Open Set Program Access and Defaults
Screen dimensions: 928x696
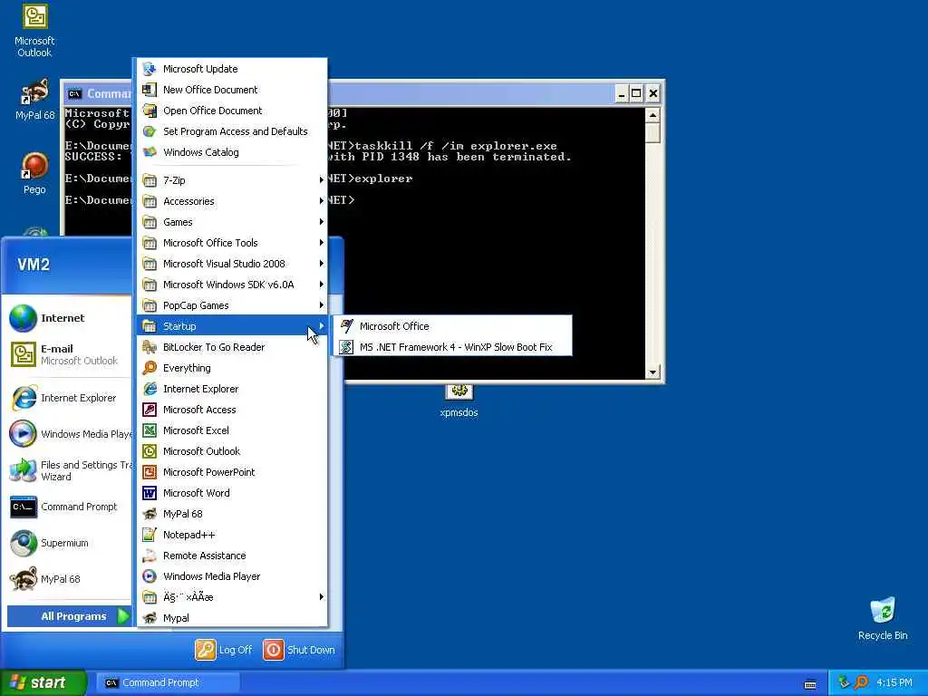[232, 131]
